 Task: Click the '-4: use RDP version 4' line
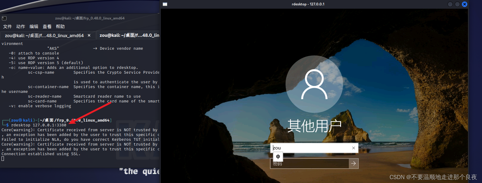click(x=34, y=58)
